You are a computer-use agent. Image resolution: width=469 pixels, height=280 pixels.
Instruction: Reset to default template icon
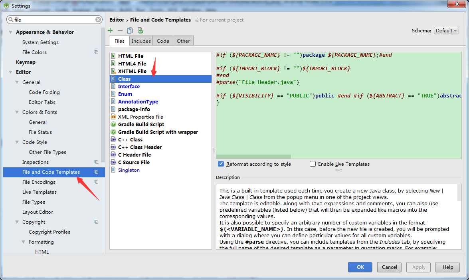point(140,30)
